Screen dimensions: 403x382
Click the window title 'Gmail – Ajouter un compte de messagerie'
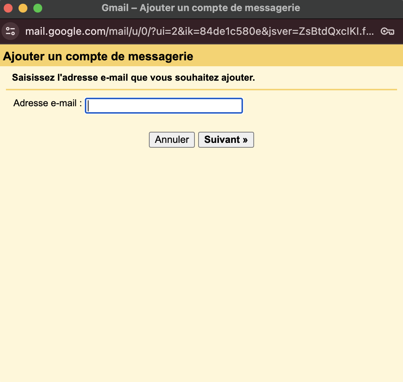click(201, 8)
